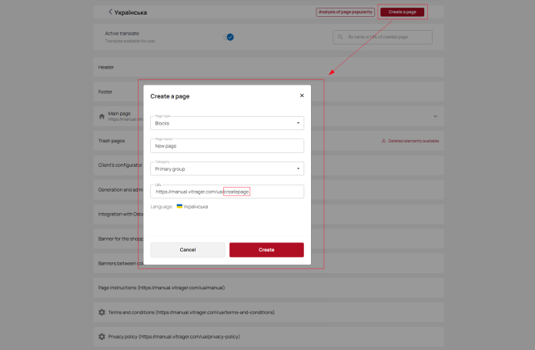Open the Header section
Image resolution: width=535 pixels, height=350 pixels.
click(269, 67)
